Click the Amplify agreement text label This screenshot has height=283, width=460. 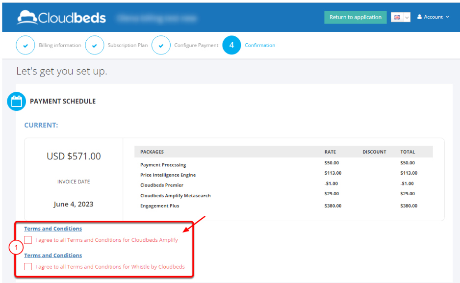107,240
